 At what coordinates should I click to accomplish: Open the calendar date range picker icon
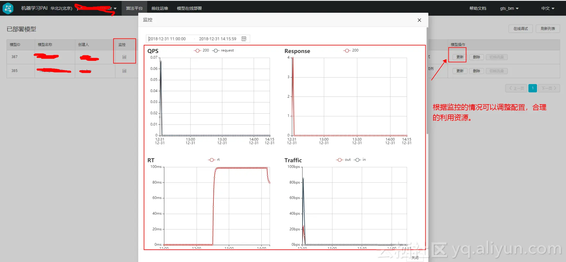tap(244, 39)
